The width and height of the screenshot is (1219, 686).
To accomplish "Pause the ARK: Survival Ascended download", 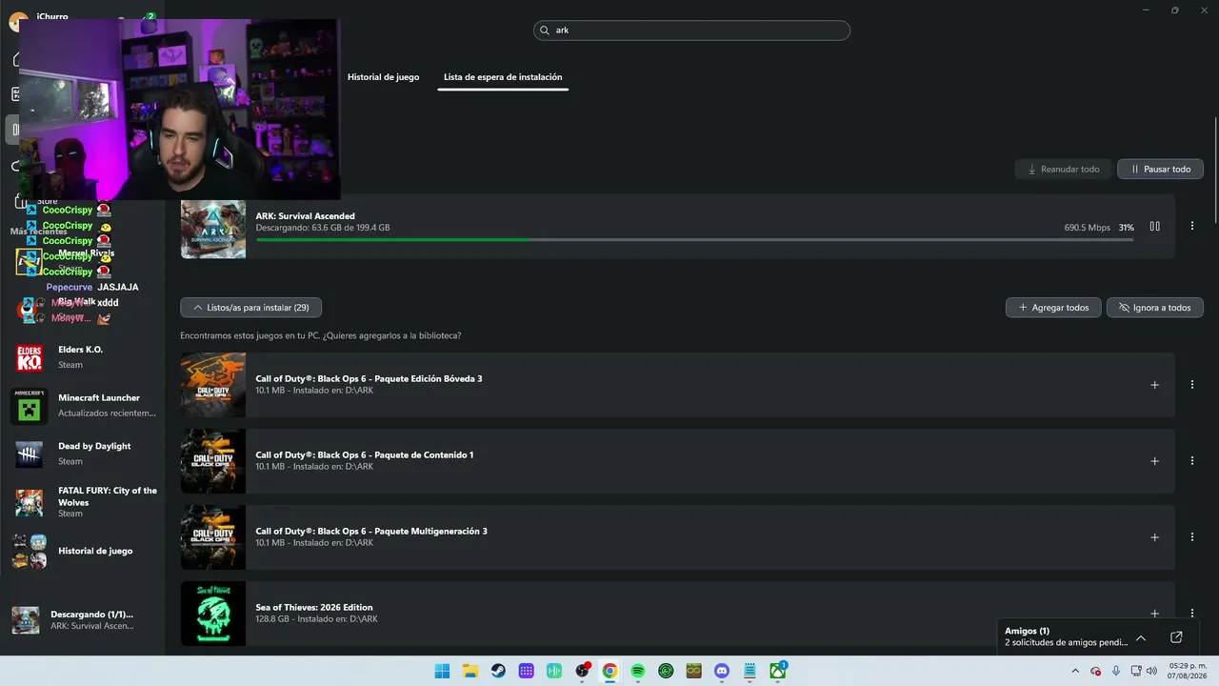I will point(1154,227).
